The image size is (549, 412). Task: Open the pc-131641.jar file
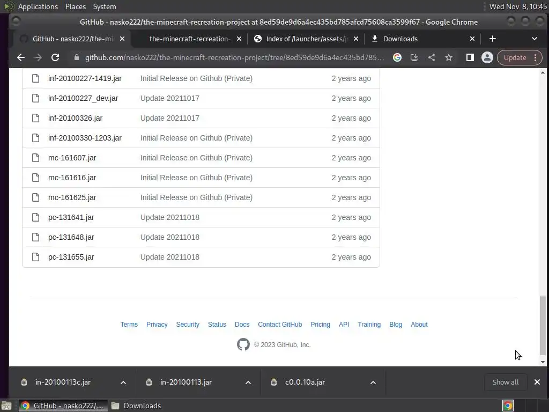tap(71, 217)
